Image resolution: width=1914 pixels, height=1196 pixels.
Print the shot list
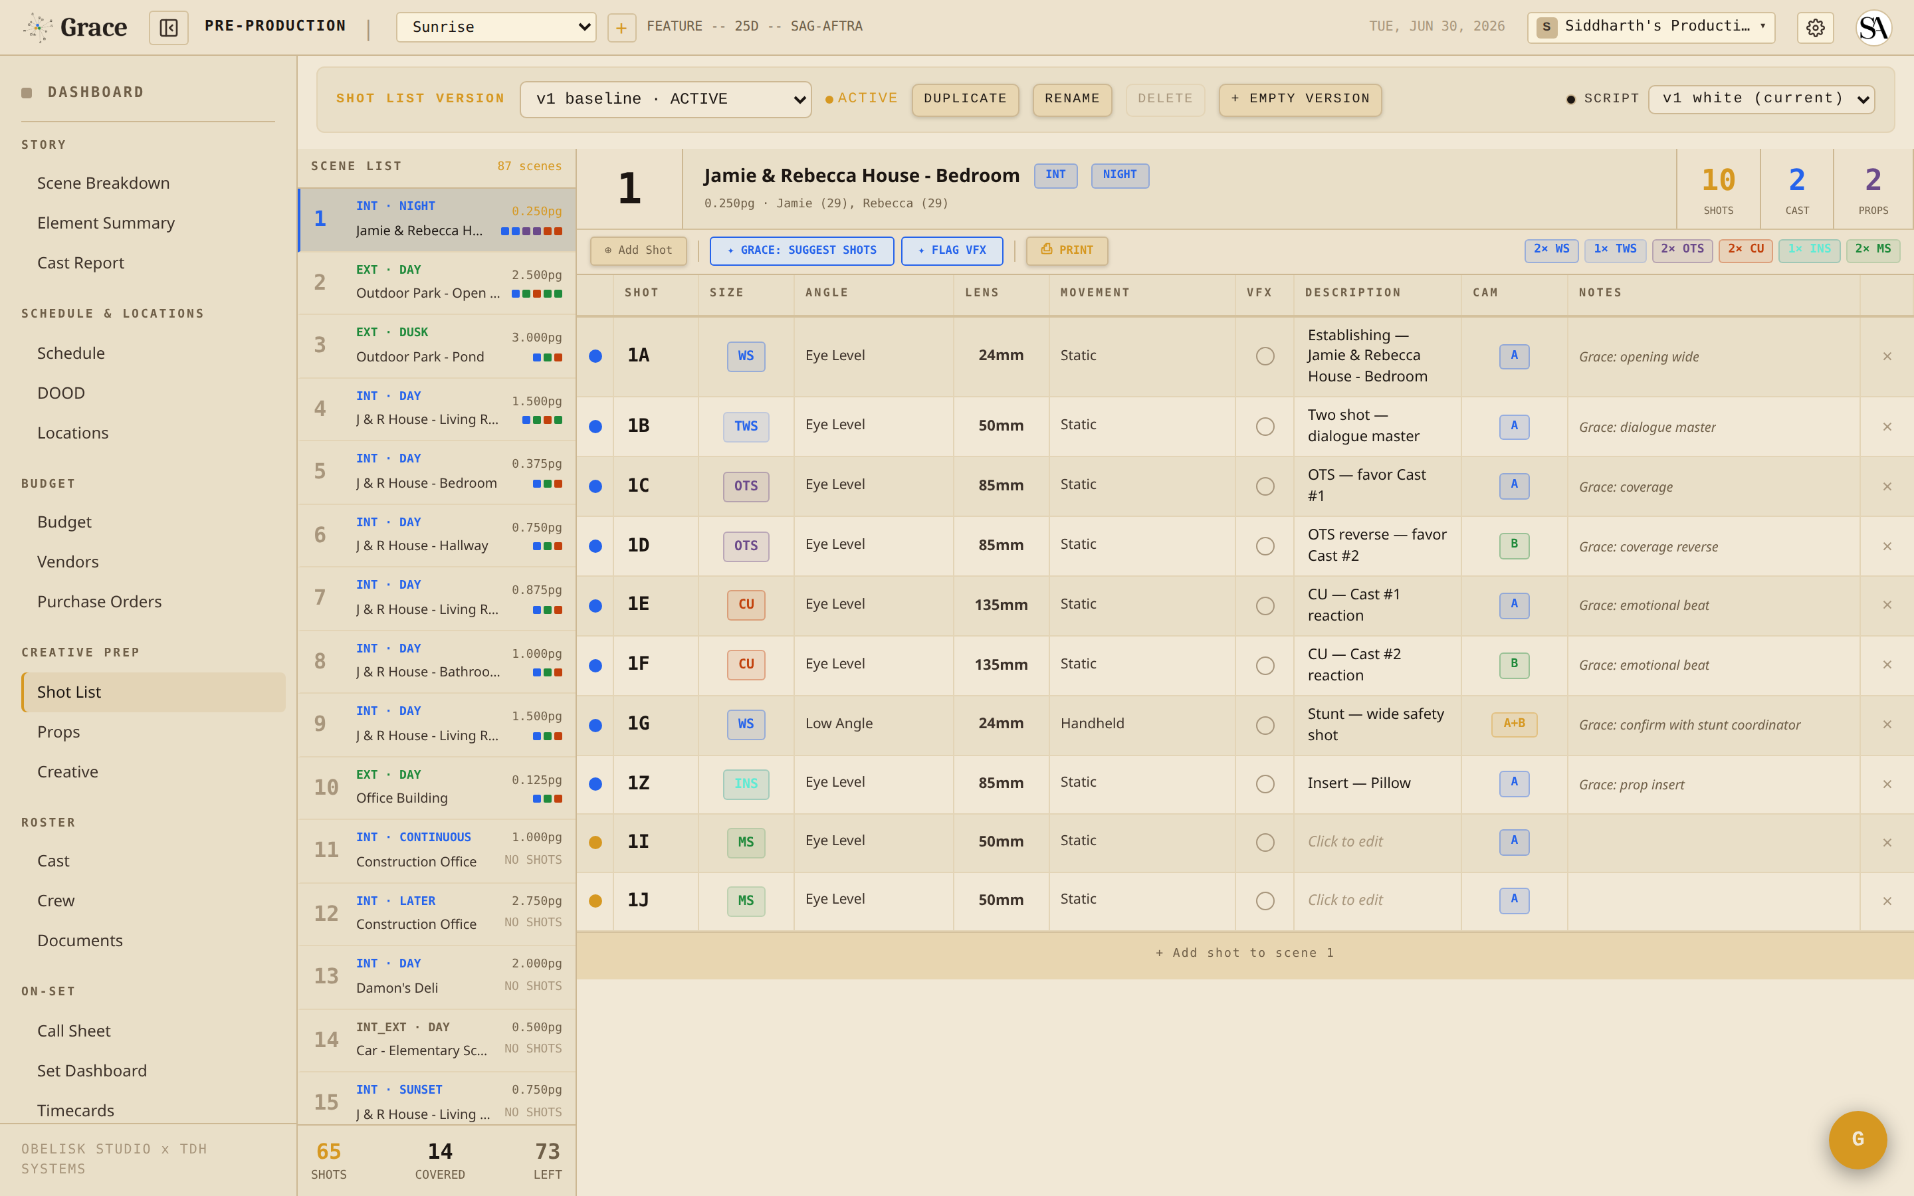pos(1067,250)
